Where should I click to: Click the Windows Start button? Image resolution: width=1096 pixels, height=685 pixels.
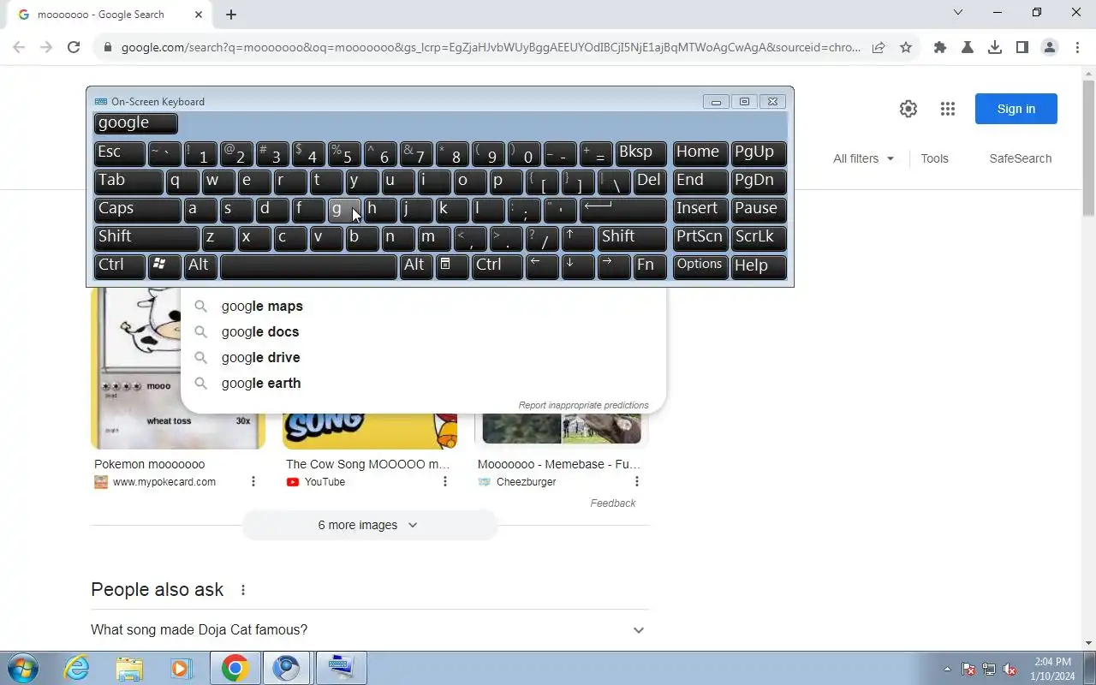point(22,668)
